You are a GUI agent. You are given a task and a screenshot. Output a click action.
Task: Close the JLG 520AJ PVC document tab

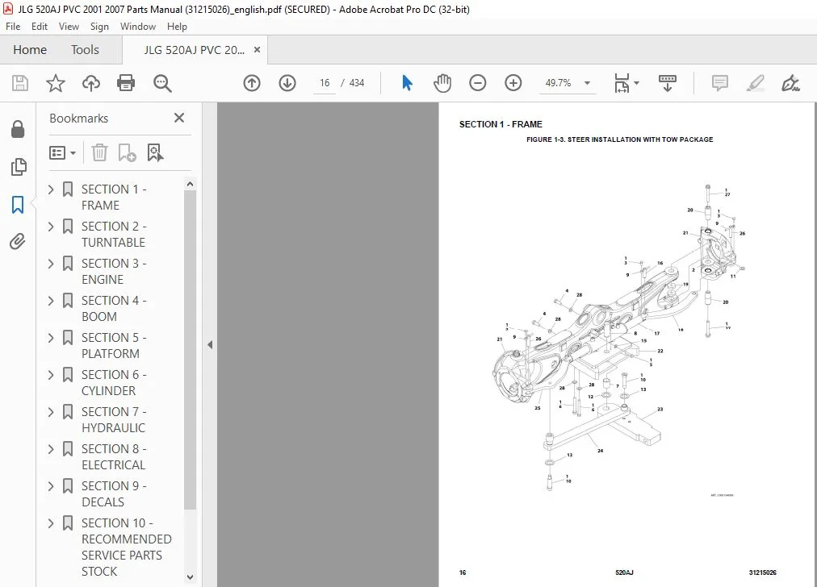pyautogui.click(x=257, y=50)
